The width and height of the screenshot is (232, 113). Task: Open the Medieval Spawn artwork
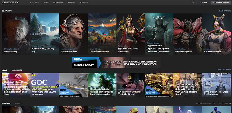pyautogui.click(x=188, y=34)
